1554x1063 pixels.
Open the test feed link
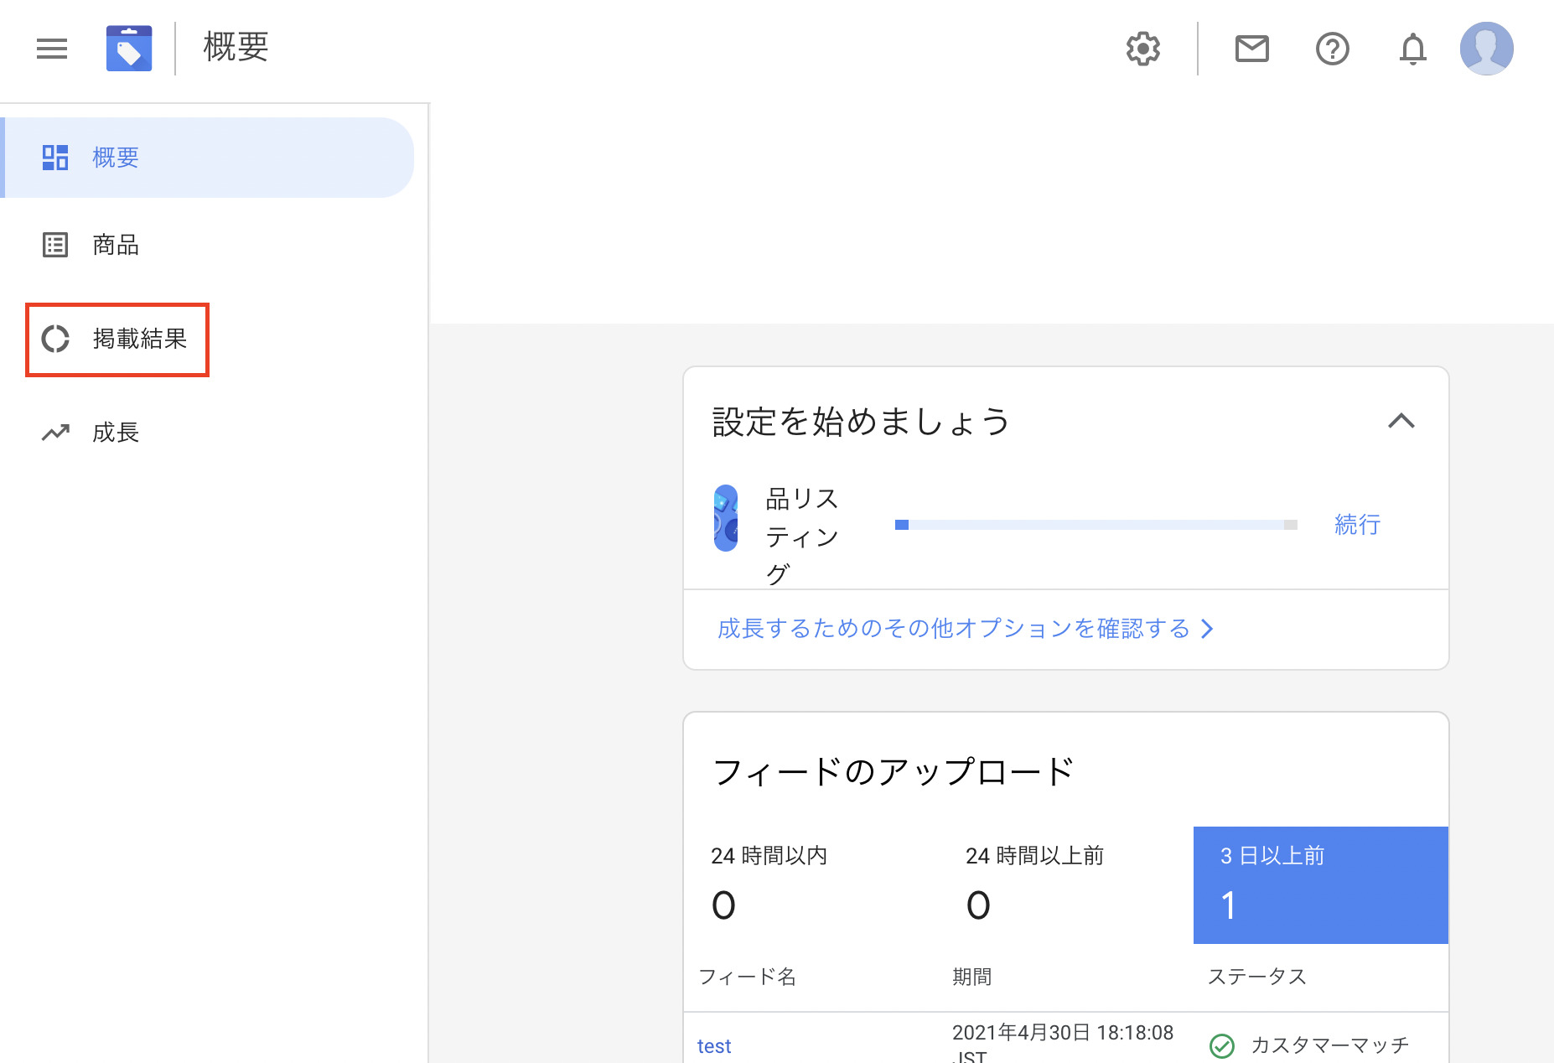click(714, 1046)
